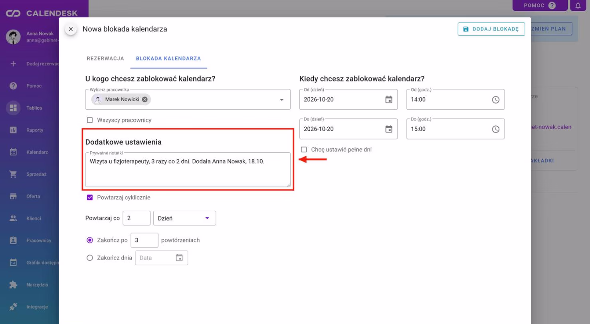Screen dimensions: 590x324
Task: Click the Pomoc button in top bar
Action: coord(540,6)
